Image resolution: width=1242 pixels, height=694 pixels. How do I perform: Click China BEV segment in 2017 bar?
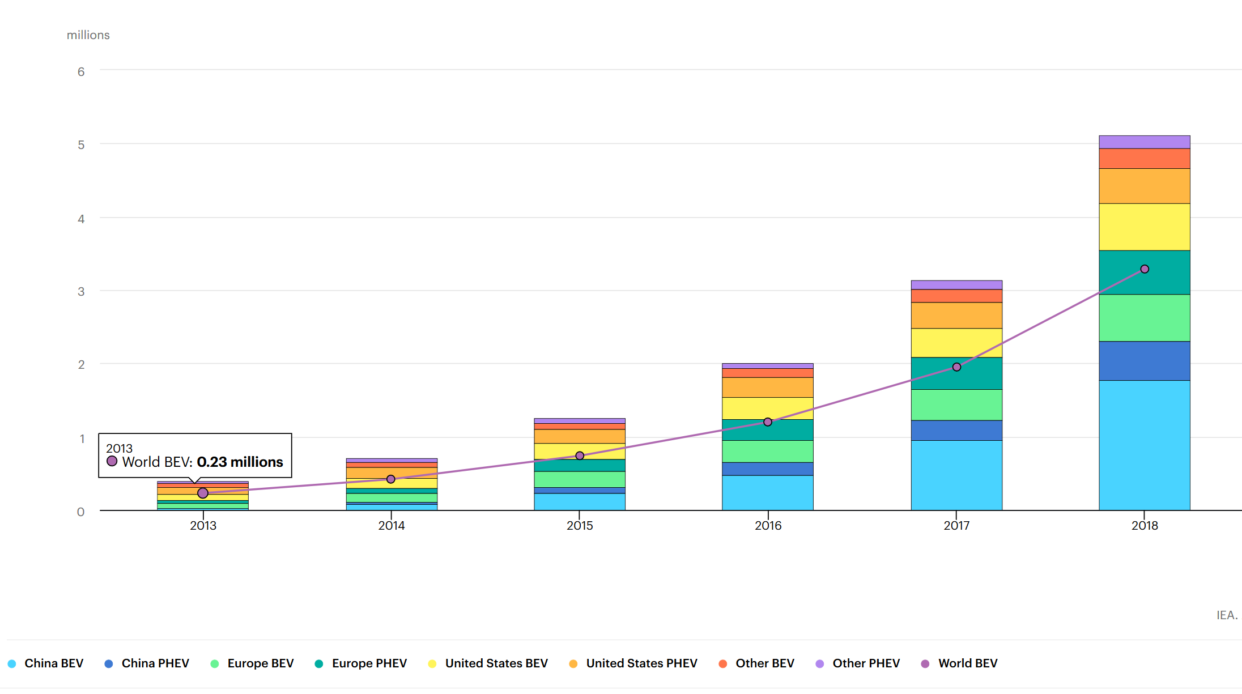pyautogui.click(x=956, y=475)
